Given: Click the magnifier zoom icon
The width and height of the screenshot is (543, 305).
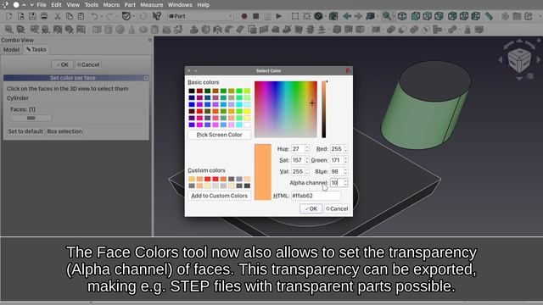Looking at the screenshot, I should tap(387, 16).
